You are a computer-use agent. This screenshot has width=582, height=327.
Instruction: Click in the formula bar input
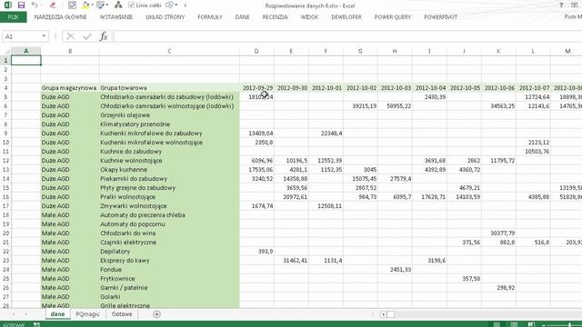[x=348, y=36]
